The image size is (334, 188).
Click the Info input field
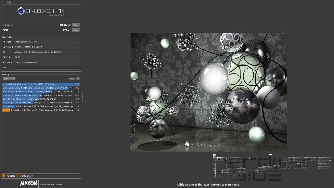(47, 68)
